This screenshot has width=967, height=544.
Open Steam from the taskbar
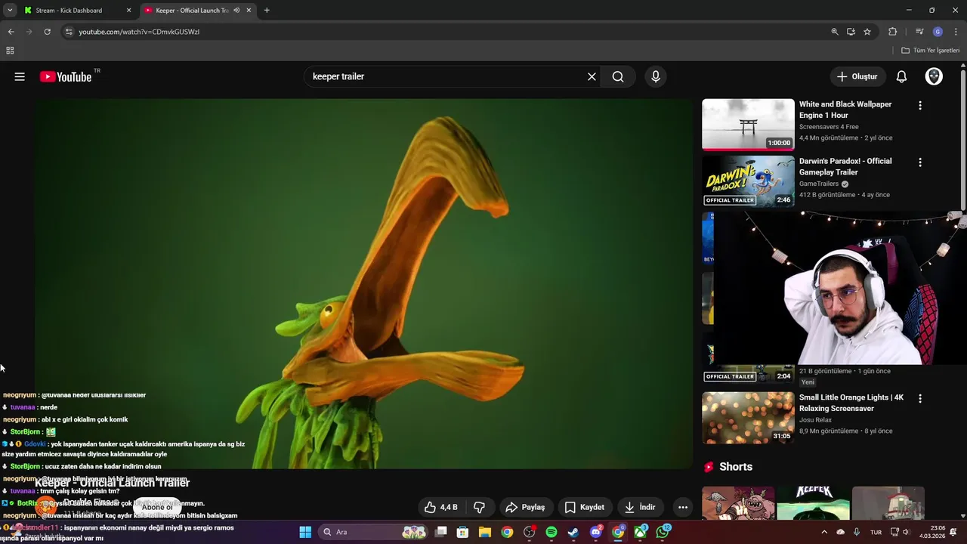(x=573, y=532)
